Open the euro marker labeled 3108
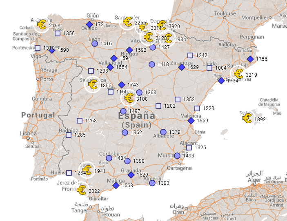Viewport: 287px width, 221px height. tap(129, 98)
